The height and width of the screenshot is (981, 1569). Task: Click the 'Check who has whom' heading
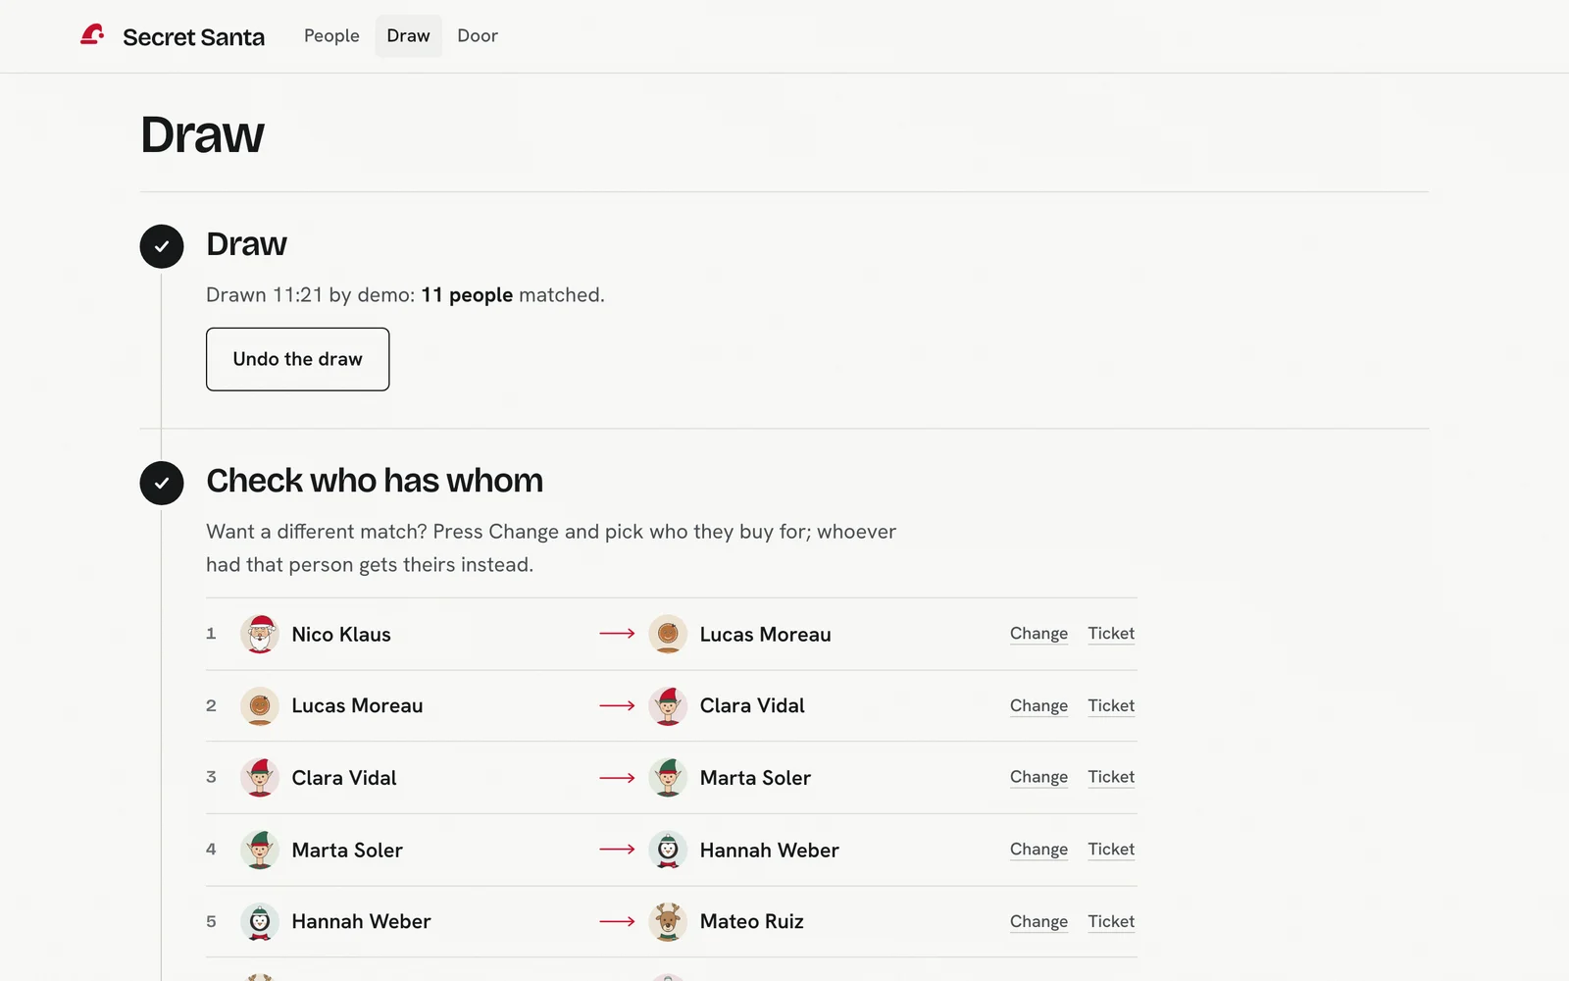375,481
